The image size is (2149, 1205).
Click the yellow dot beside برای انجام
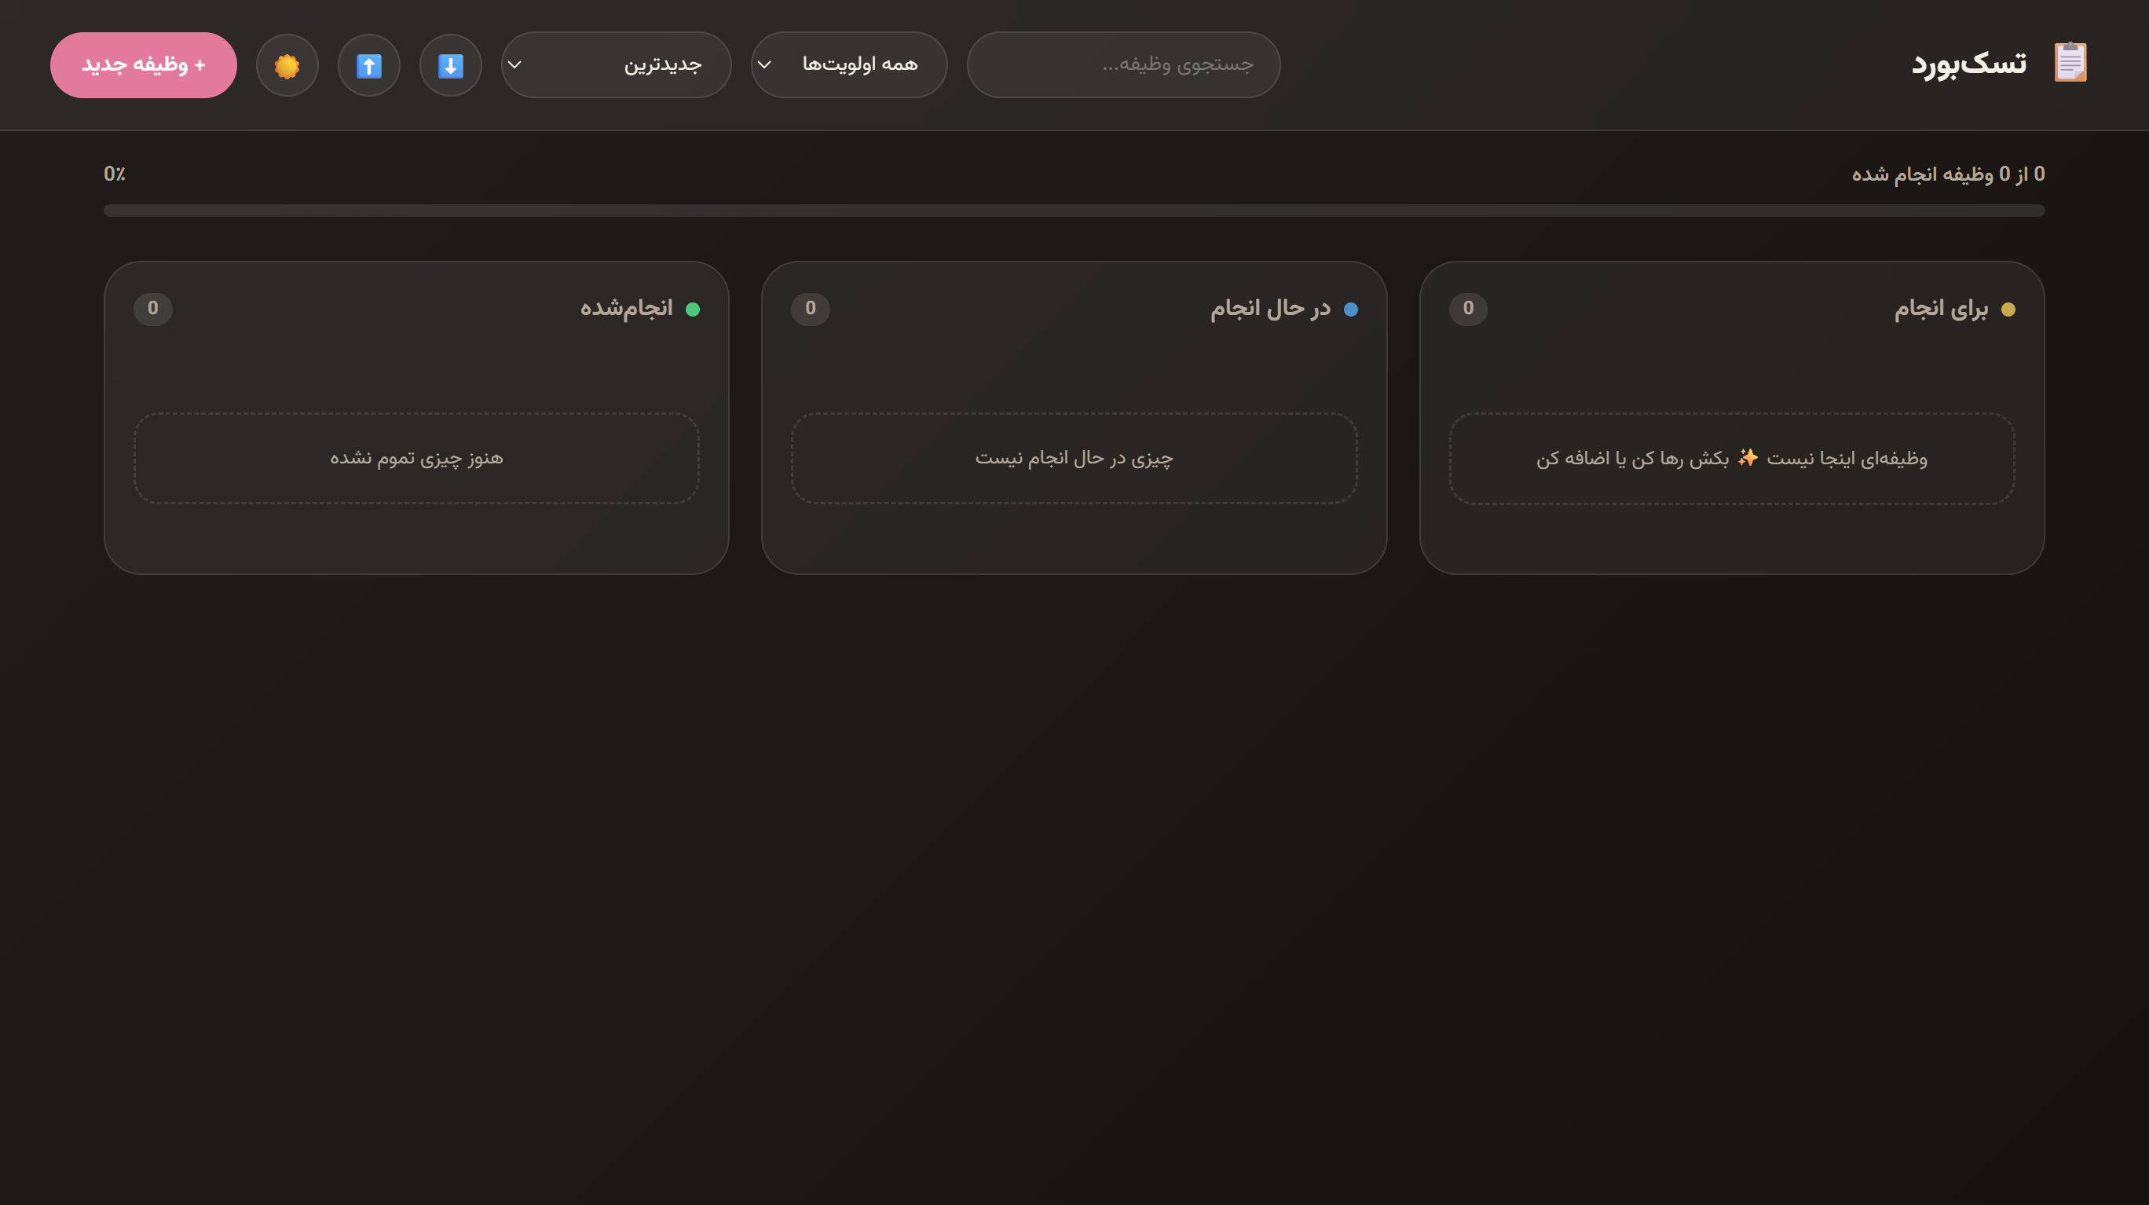[2008, 309]
